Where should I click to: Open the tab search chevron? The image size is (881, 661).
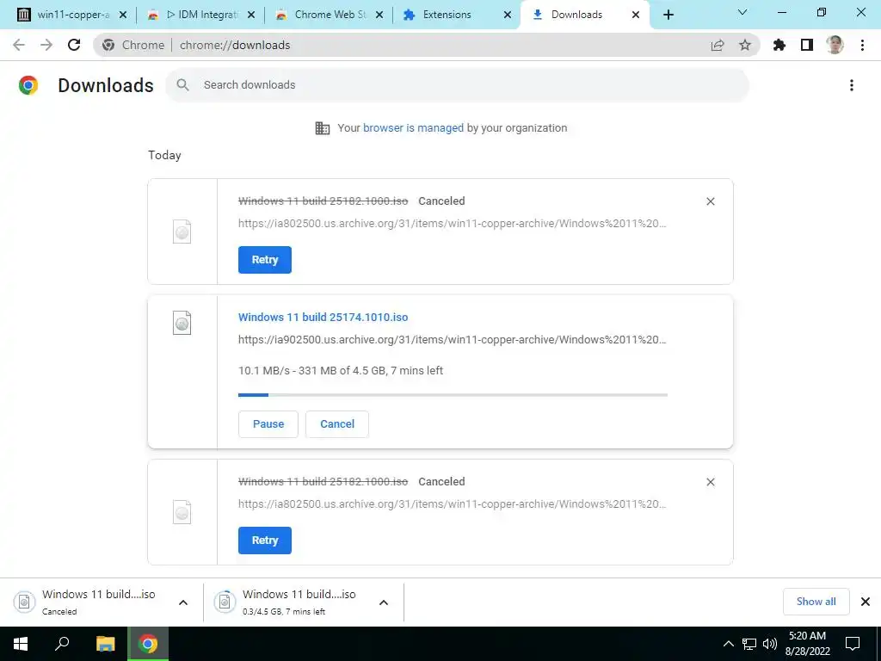[x=742, y=12]
